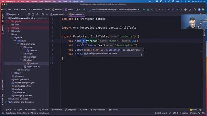This screenshot has height=116, width=207.
Task: Open the macOS Wi-Fi menu icon
Action: click(182, 1)
